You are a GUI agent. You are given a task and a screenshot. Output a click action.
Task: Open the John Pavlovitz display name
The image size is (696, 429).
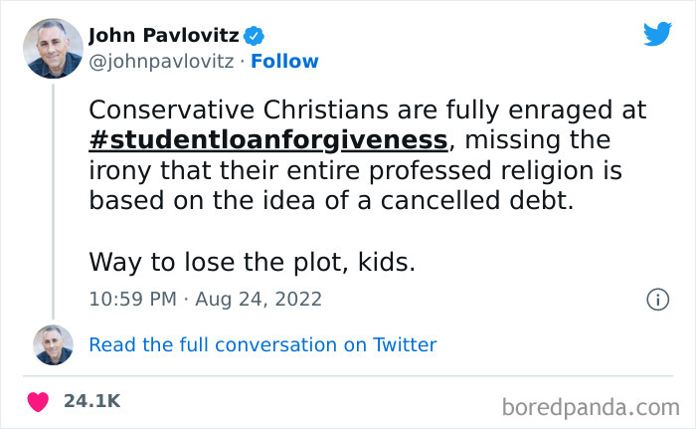164,36
